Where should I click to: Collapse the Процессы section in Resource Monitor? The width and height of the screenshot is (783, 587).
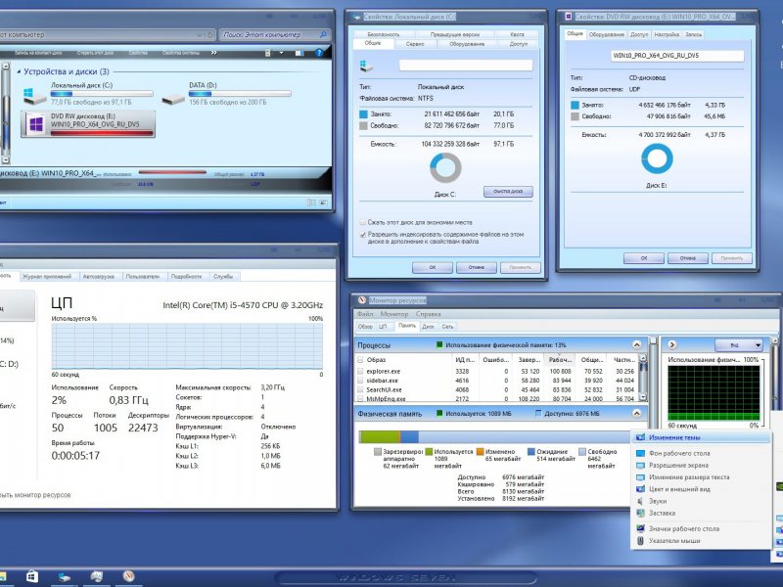pos(637,344)
